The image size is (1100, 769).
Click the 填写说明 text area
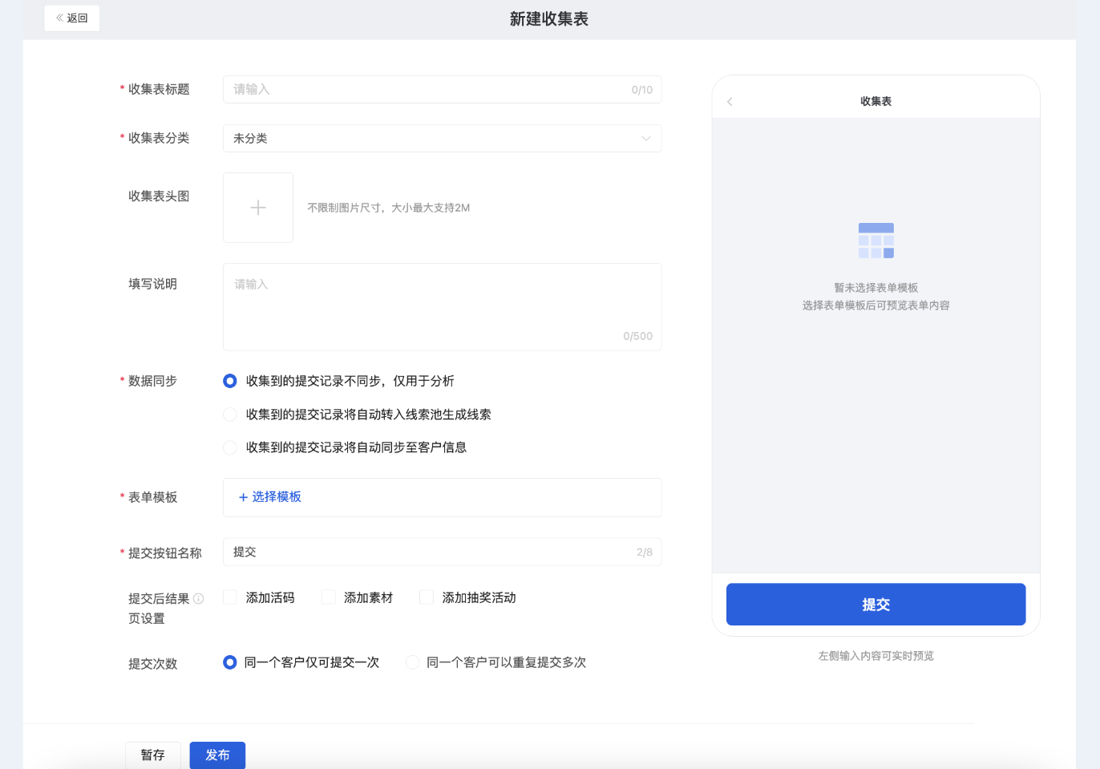pos(442,306)
